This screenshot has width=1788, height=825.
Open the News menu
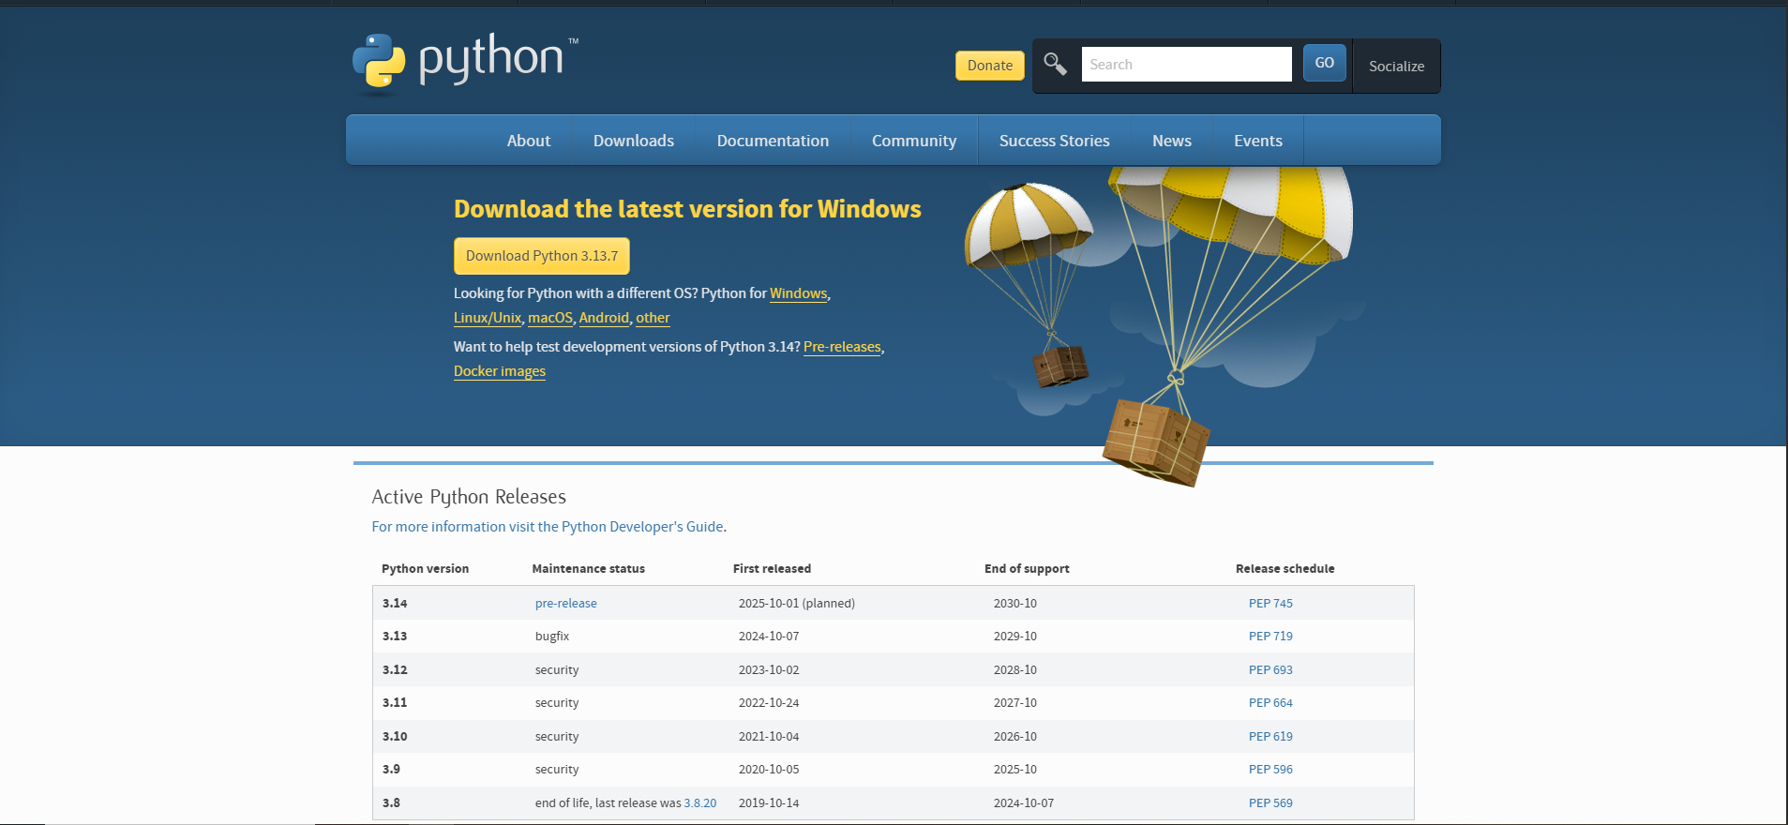click(x=1172, y=141)
